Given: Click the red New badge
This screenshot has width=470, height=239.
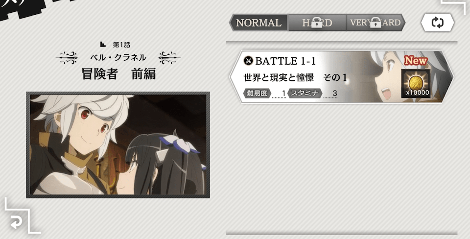Looking at the screenshot, I should tap(416, 61).
